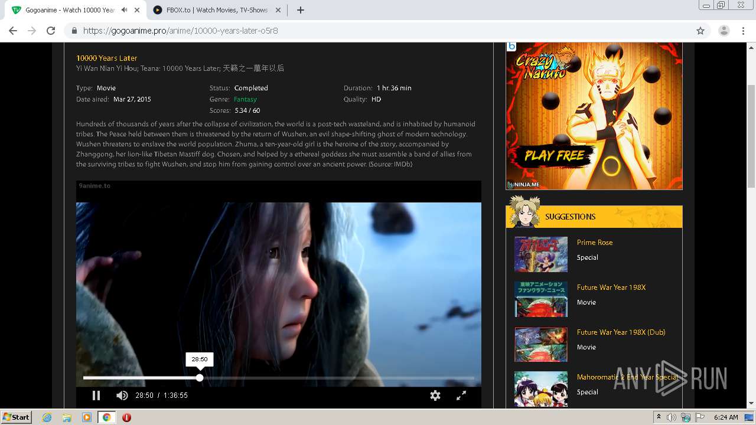
Task: Click the Crazy Naruto Play Free ad
Action: pos(594,116)
